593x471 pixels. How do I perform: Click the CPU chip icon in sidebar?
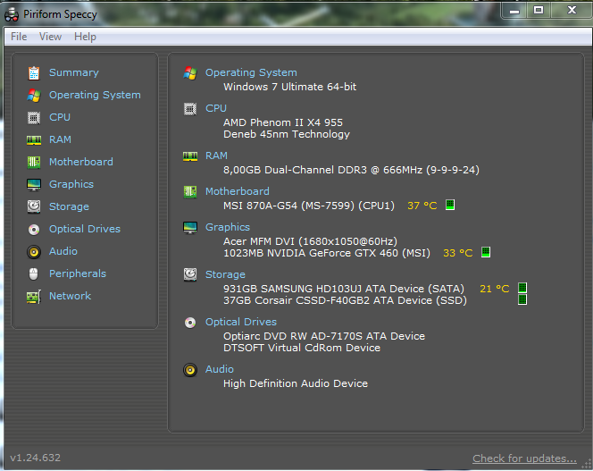point(34,117)
